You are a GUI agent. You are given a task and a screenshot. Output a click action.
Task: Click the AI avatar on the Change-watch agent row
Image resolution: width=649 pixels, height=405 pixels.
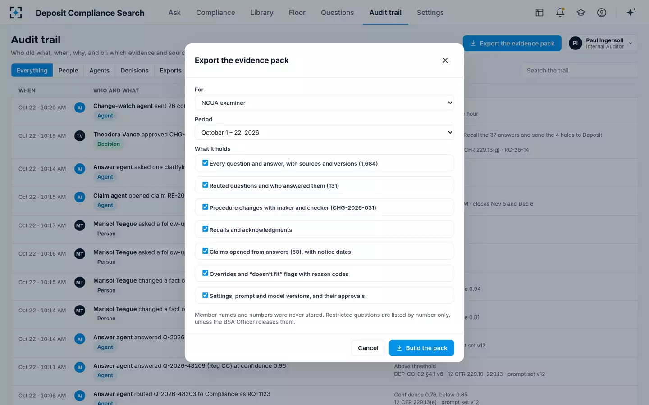coord(80,108)
